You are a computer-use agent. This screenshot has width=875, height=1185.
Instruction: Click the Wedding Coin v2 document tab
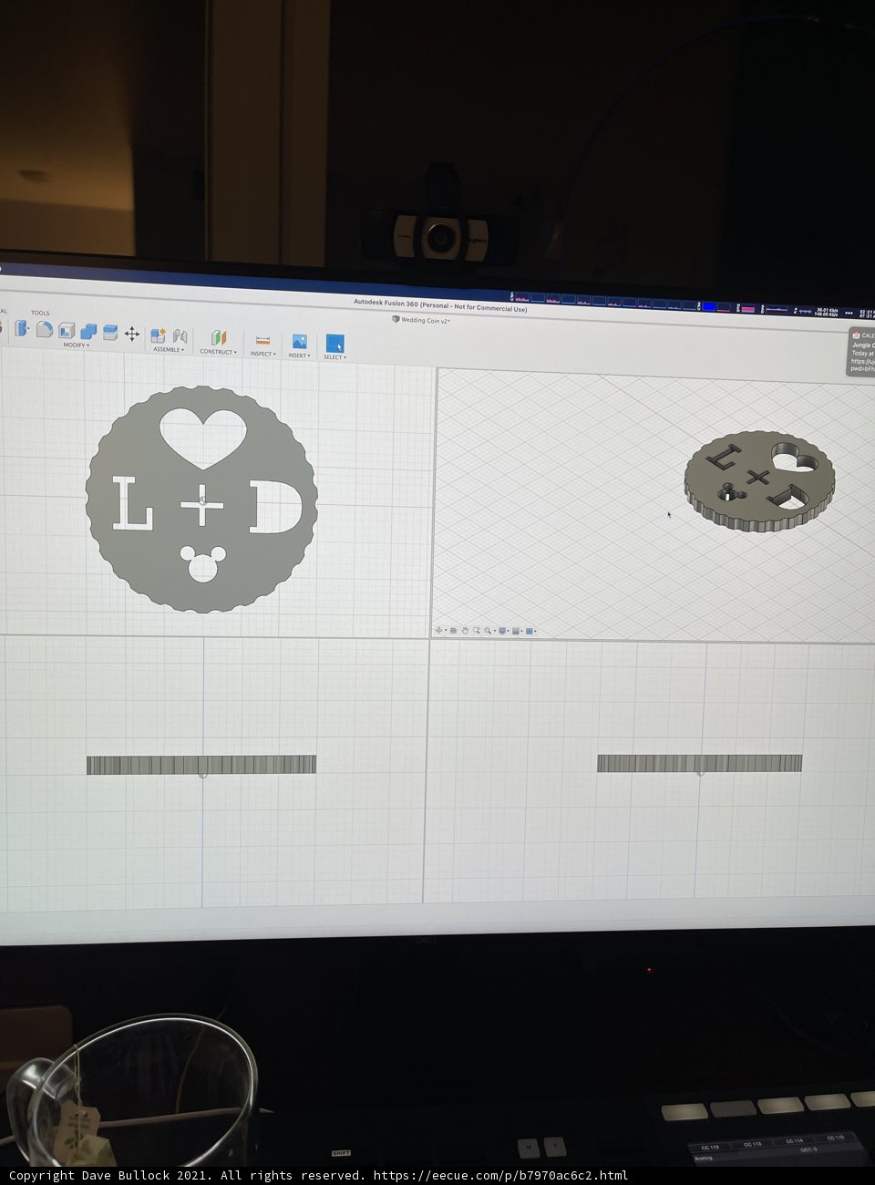[x=420, y=320]
